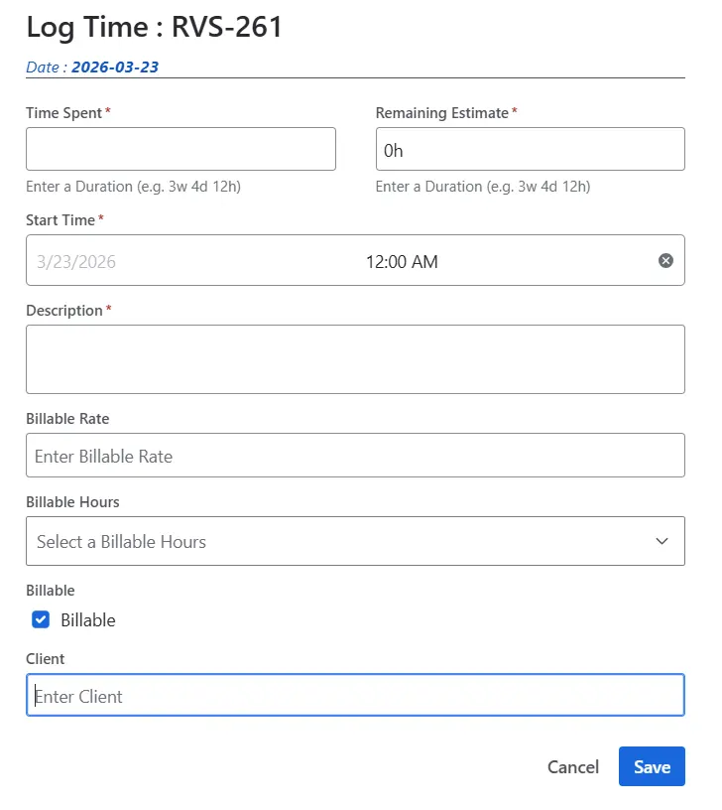Click the Billable checkbox label text
The height and width of the screenshot is (810, 722).
87,619
